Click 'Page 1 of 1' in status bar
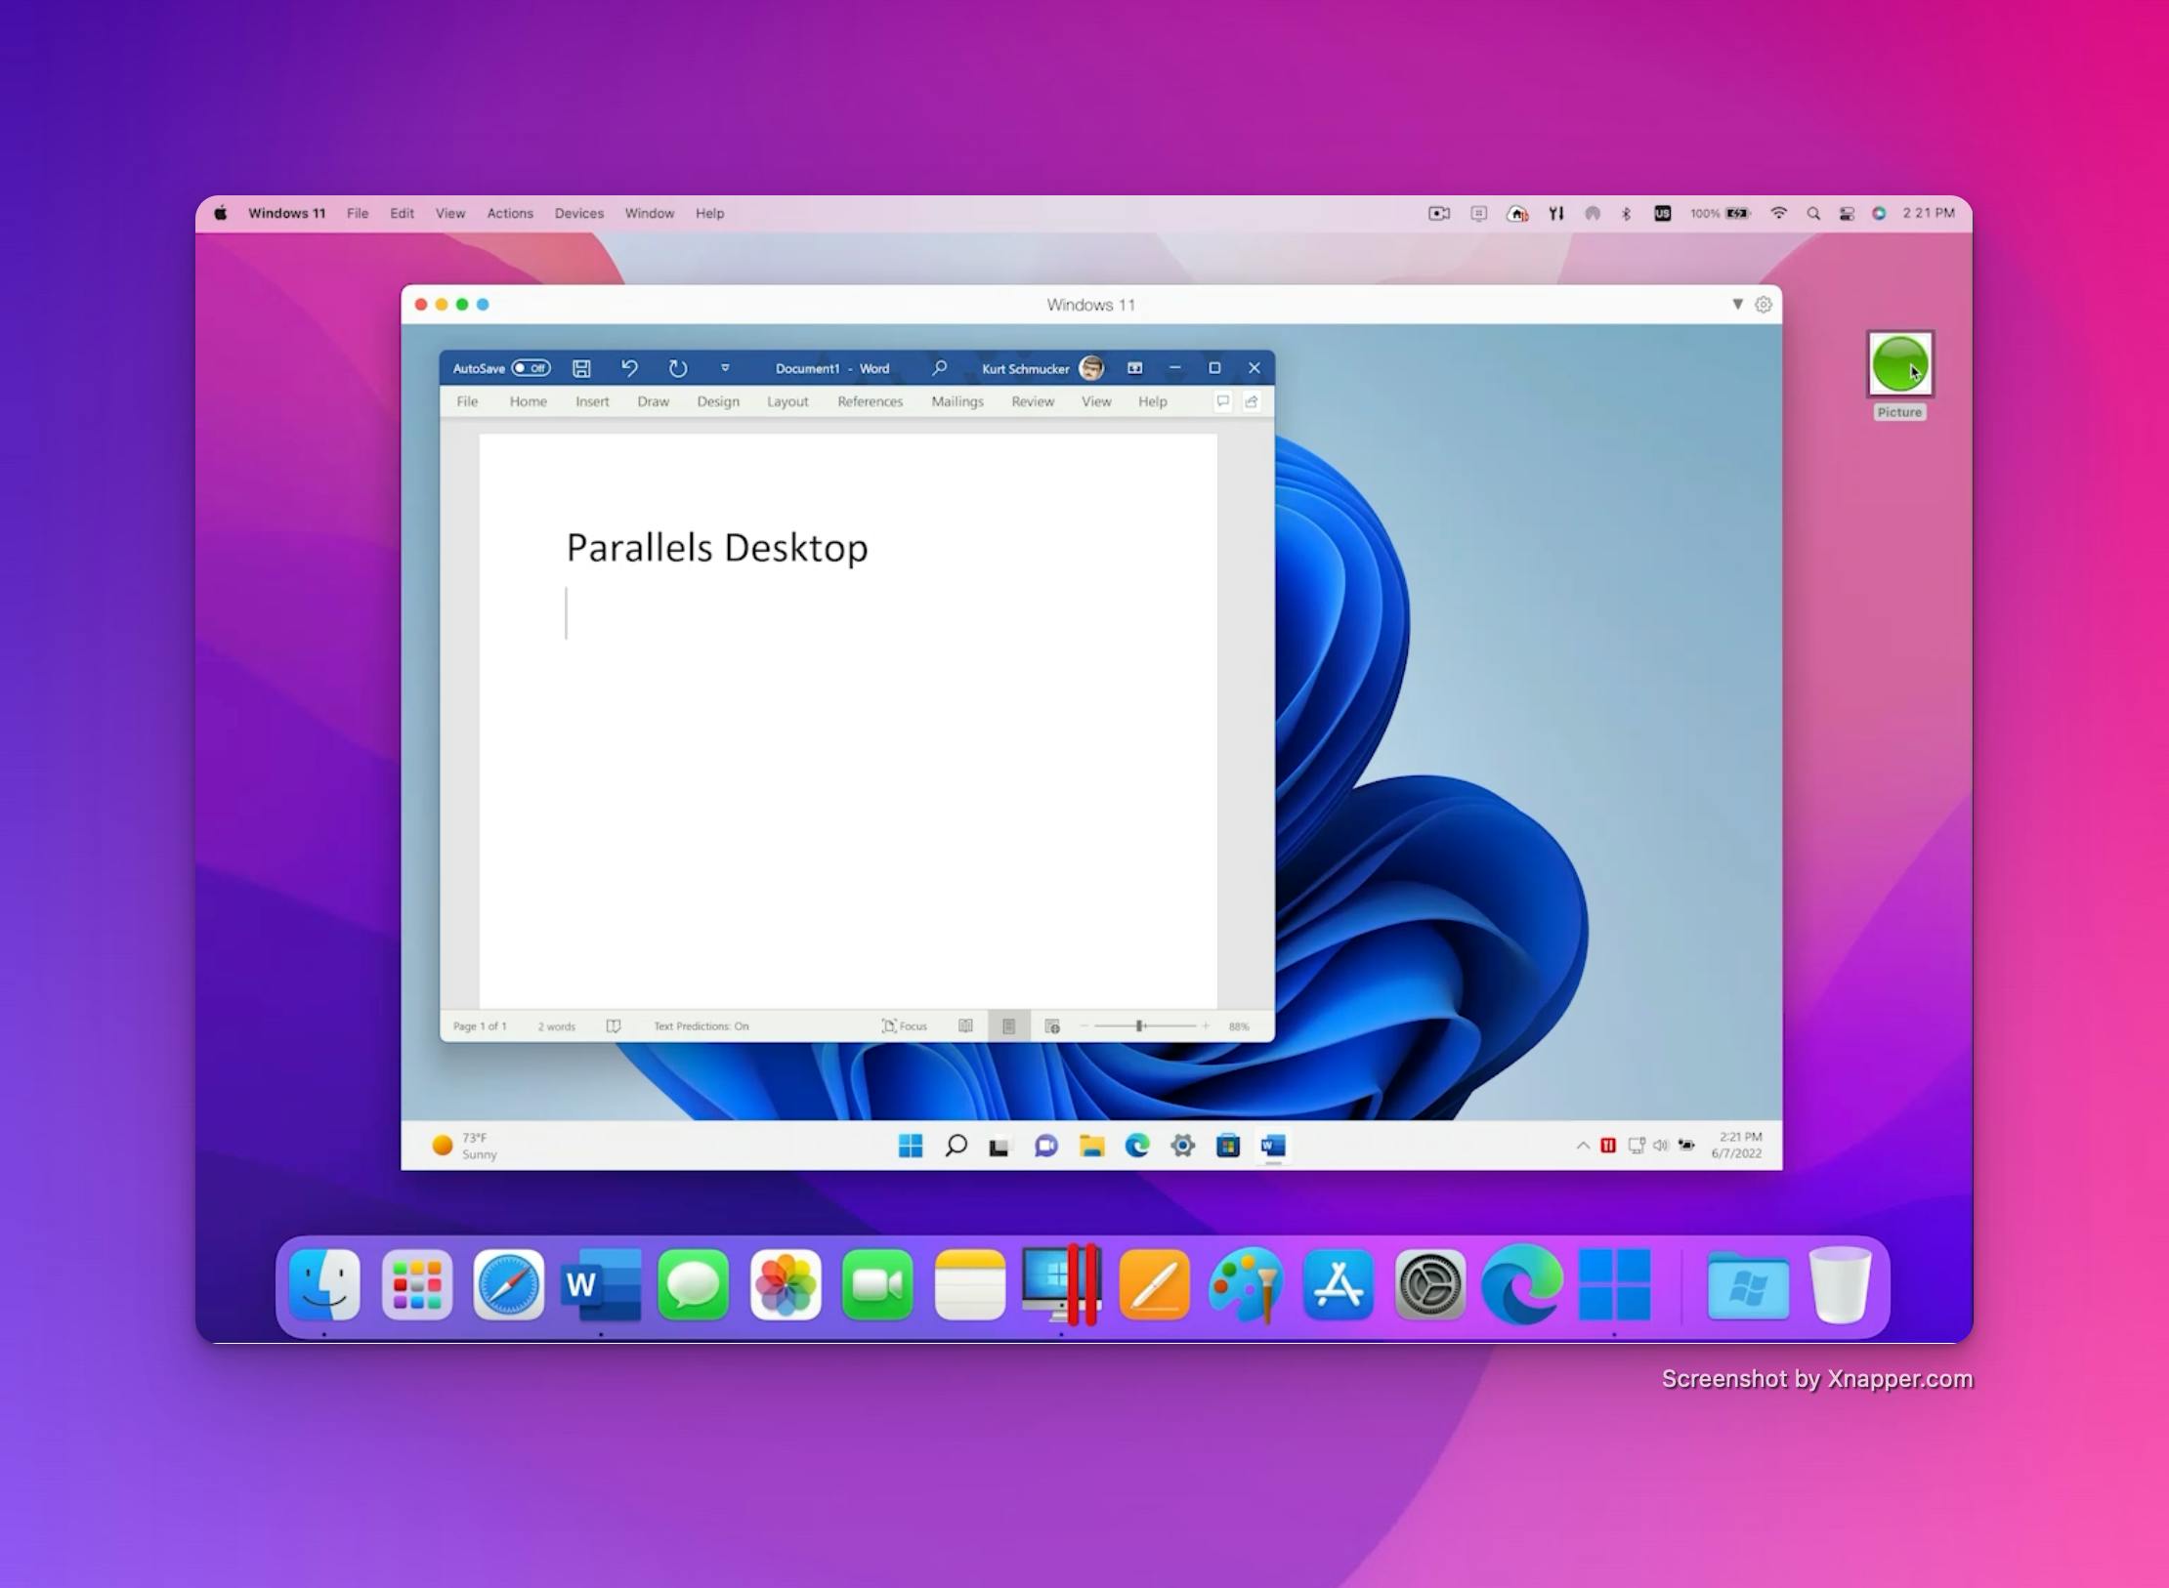Screen dimensions: 2169x1588 point(480,1026)
